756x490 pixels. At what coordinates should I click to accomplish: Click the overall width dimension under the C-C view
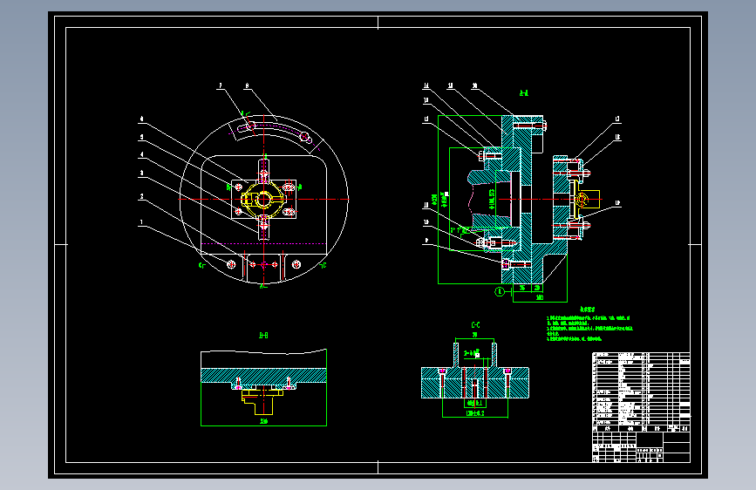(475, 412)
